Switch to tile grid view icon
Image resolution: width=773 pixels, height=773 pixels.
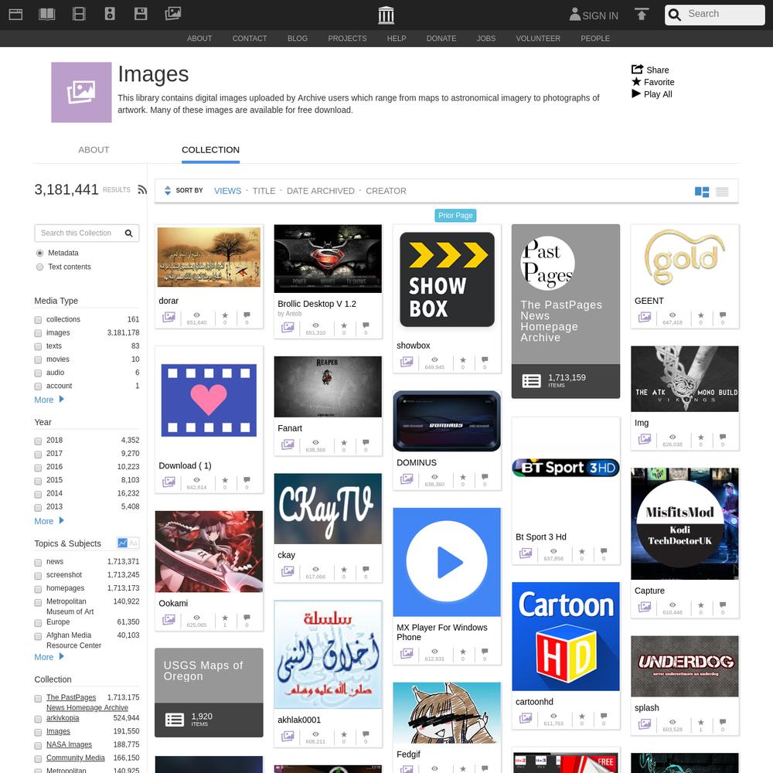(702, 192)
